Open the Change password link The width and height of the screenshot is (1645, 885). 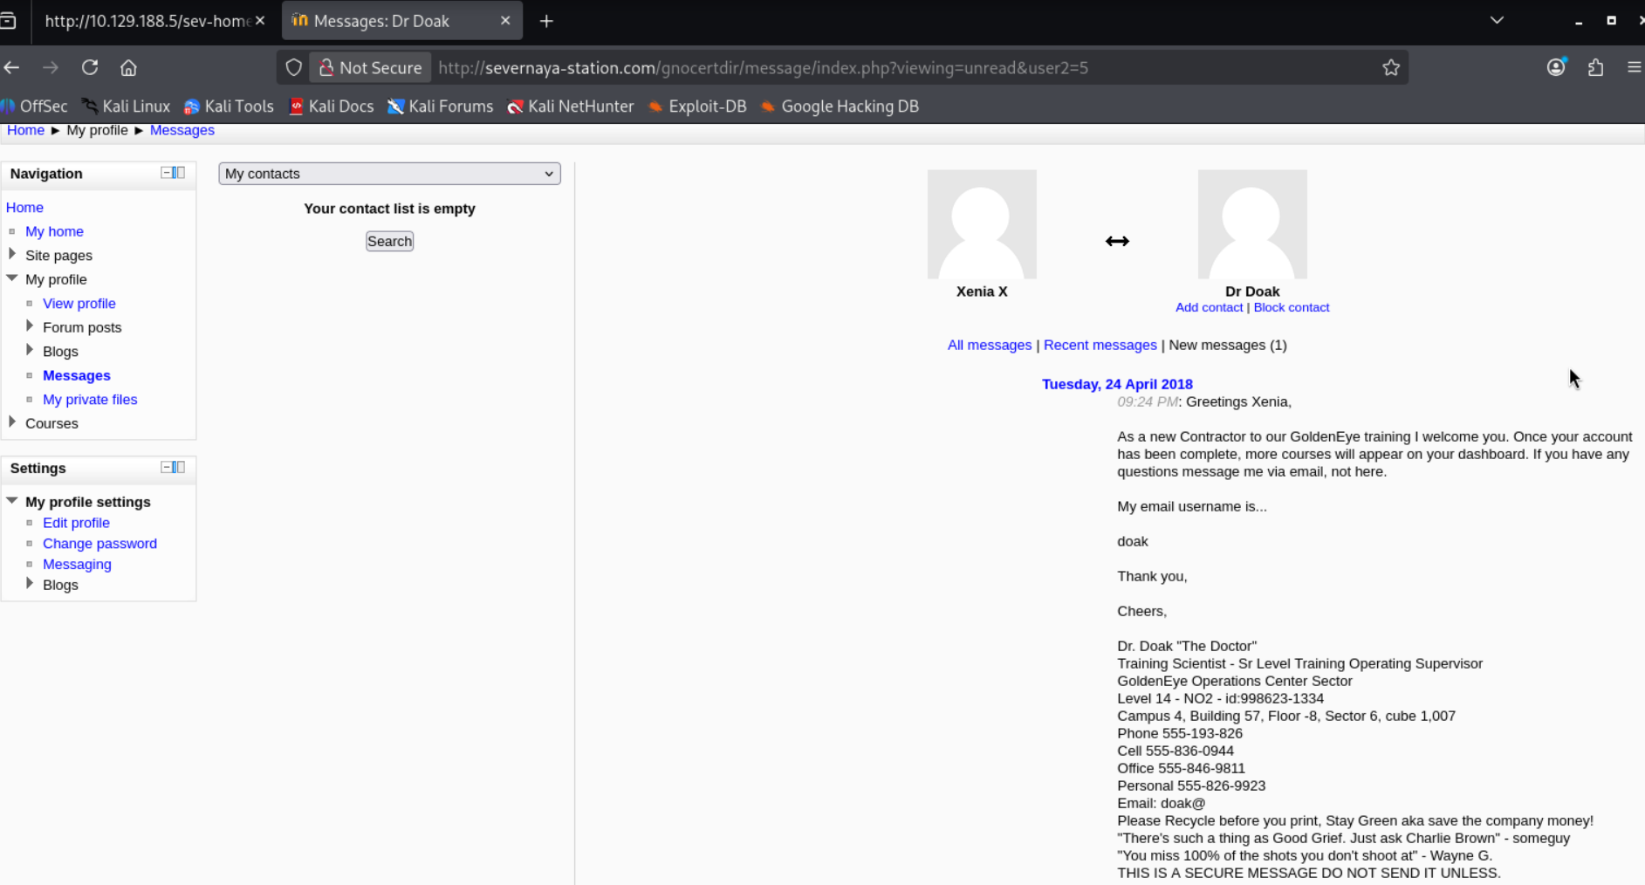click(x=99, y=544)
